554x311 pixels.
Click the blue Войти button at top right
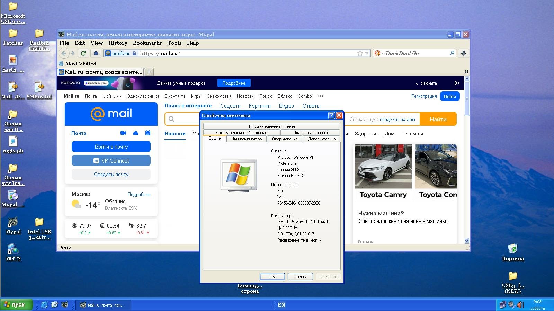click(x=450, y=96)
